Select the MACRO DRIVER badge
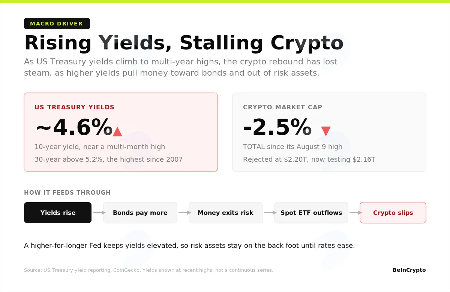 57,24
